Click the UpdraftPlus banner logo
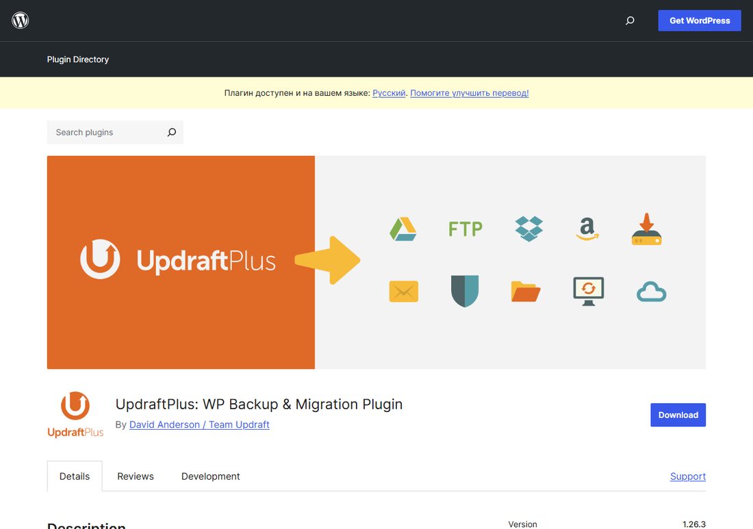Screen dimensions: 753x529 point(178,259)
